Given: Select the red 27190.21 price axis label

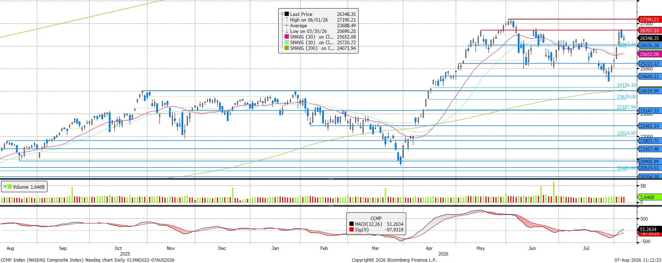Looking at the screenshot, I should (650, 19).
